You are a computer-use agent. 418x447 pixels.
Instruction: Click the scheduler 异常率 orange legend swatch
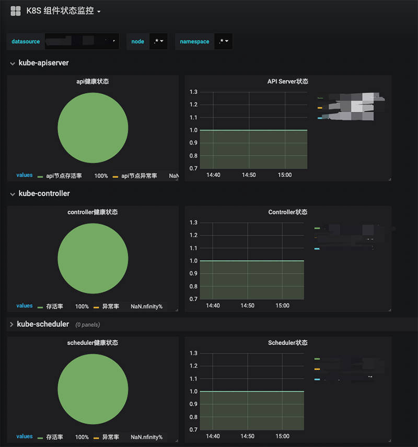96,438
